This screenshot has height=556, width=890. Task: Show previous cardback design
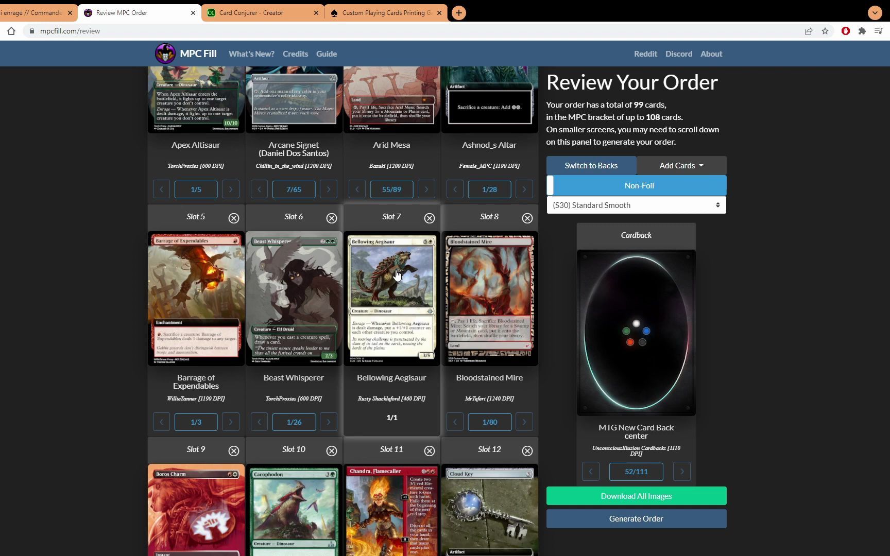click(x=591, y=472)
